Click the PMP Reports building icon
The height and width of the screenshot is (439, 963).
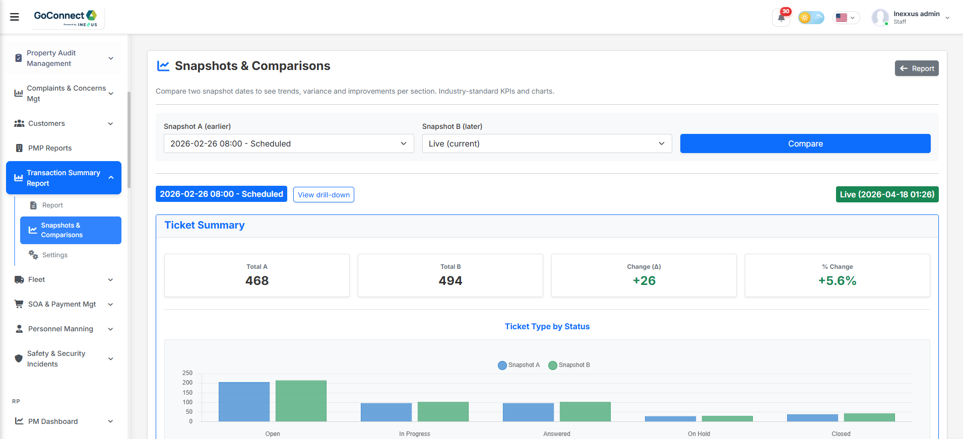[x=19, y=148]
